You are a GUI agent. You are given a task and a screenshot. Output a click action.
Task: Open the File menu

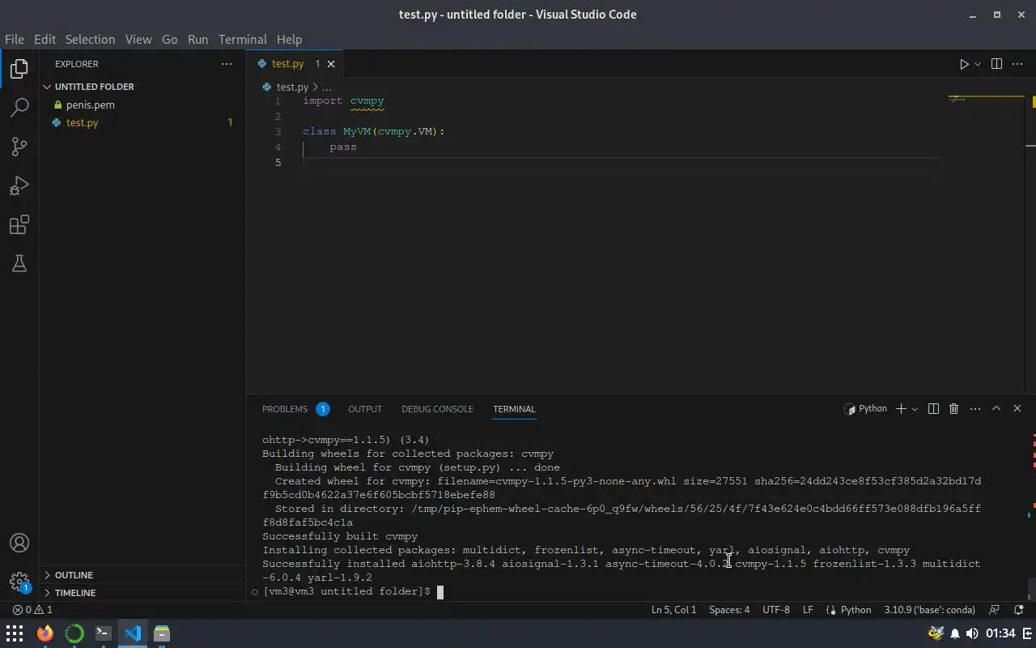15,39
